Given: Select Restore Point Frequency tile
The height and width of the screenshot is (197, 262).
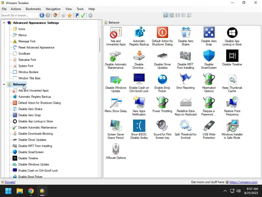Looking at the screenshot, I should click(x=232, y=106).
